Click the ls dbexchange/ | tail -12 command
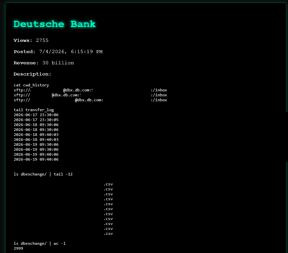 point(43,174)
